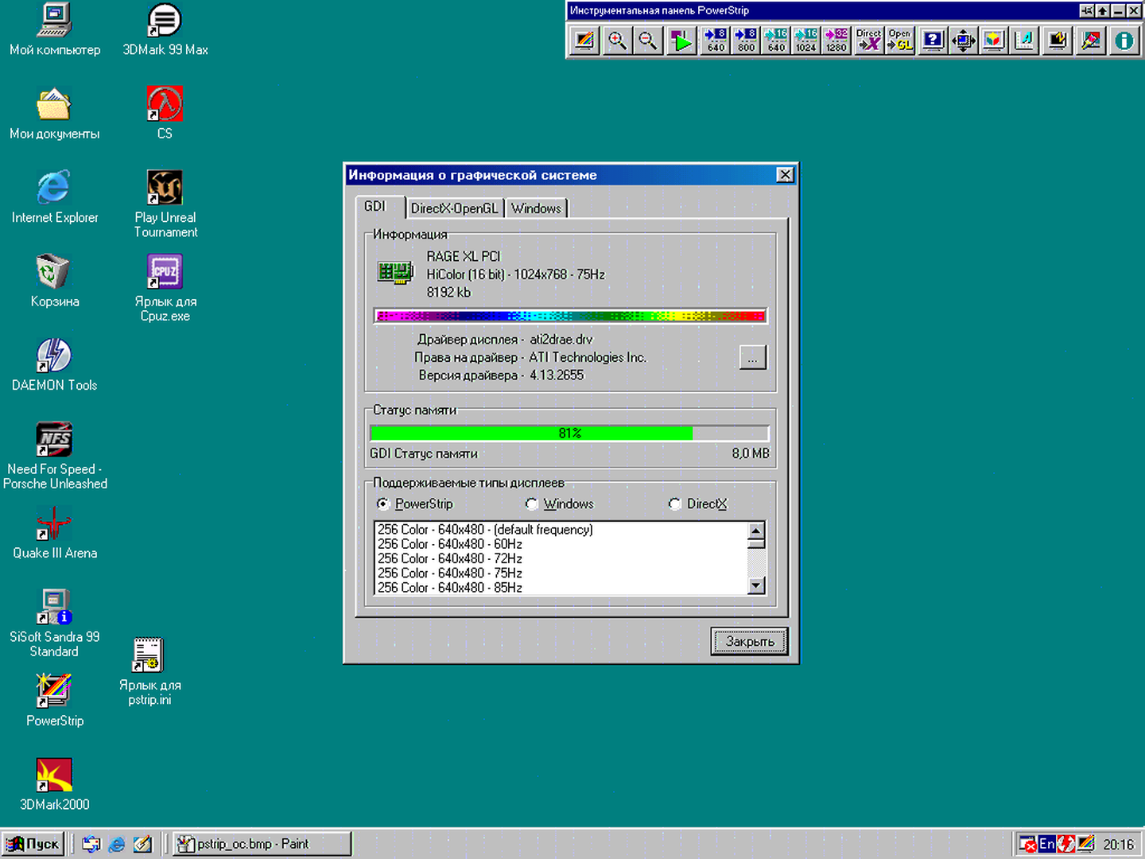
Task: Click the up arrow on PowerStrip panel titlebar
Action: [1103, 10]
